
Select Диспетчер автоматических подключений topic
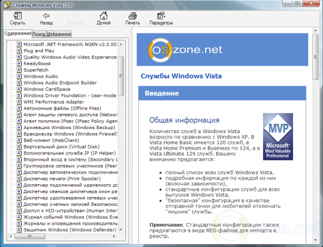coord(70,172)
